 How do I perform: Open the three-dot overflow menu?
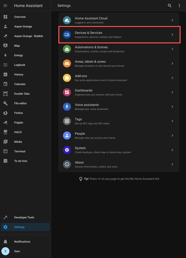[x=179, y=6]
